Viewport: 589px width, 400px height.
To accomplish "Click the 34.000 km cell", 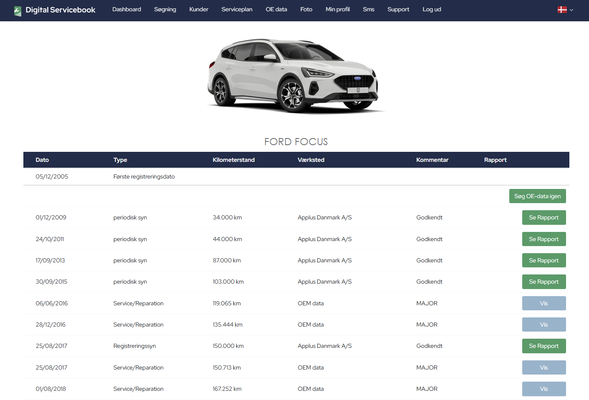I will pyautogui.click(x=227, y=217).
